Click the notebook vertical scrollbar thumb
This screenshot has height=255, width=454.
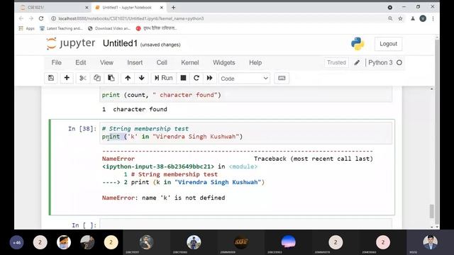click(x=432, y=211)
